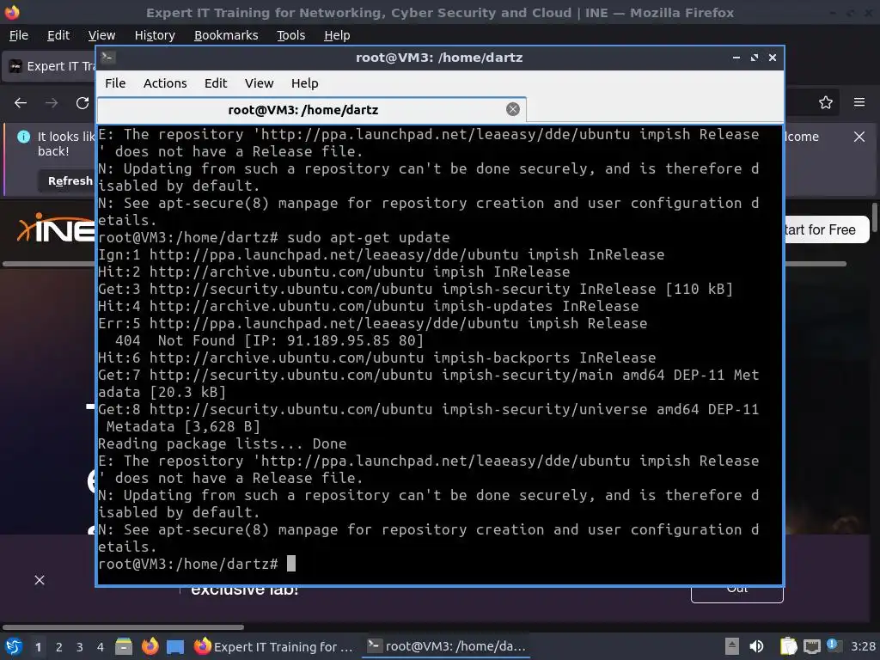The height and width of the screenshot is (660, 880).
Task: Close the bottom banner on webpage
Action: pos(40,580)
